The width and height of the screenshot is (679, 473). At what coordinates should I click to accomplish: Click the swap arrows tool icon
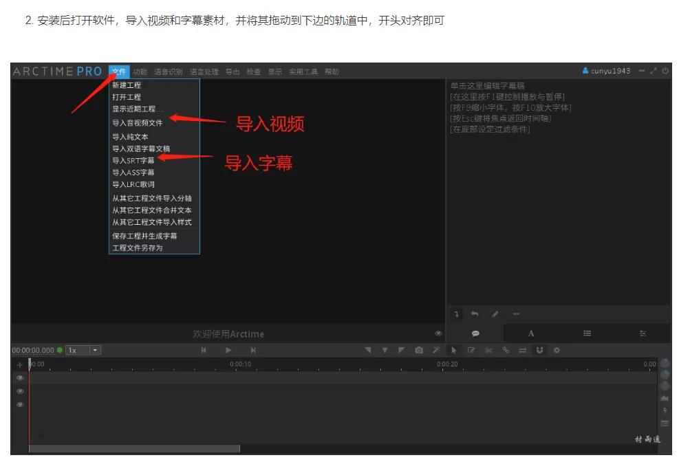pos(523,350)
